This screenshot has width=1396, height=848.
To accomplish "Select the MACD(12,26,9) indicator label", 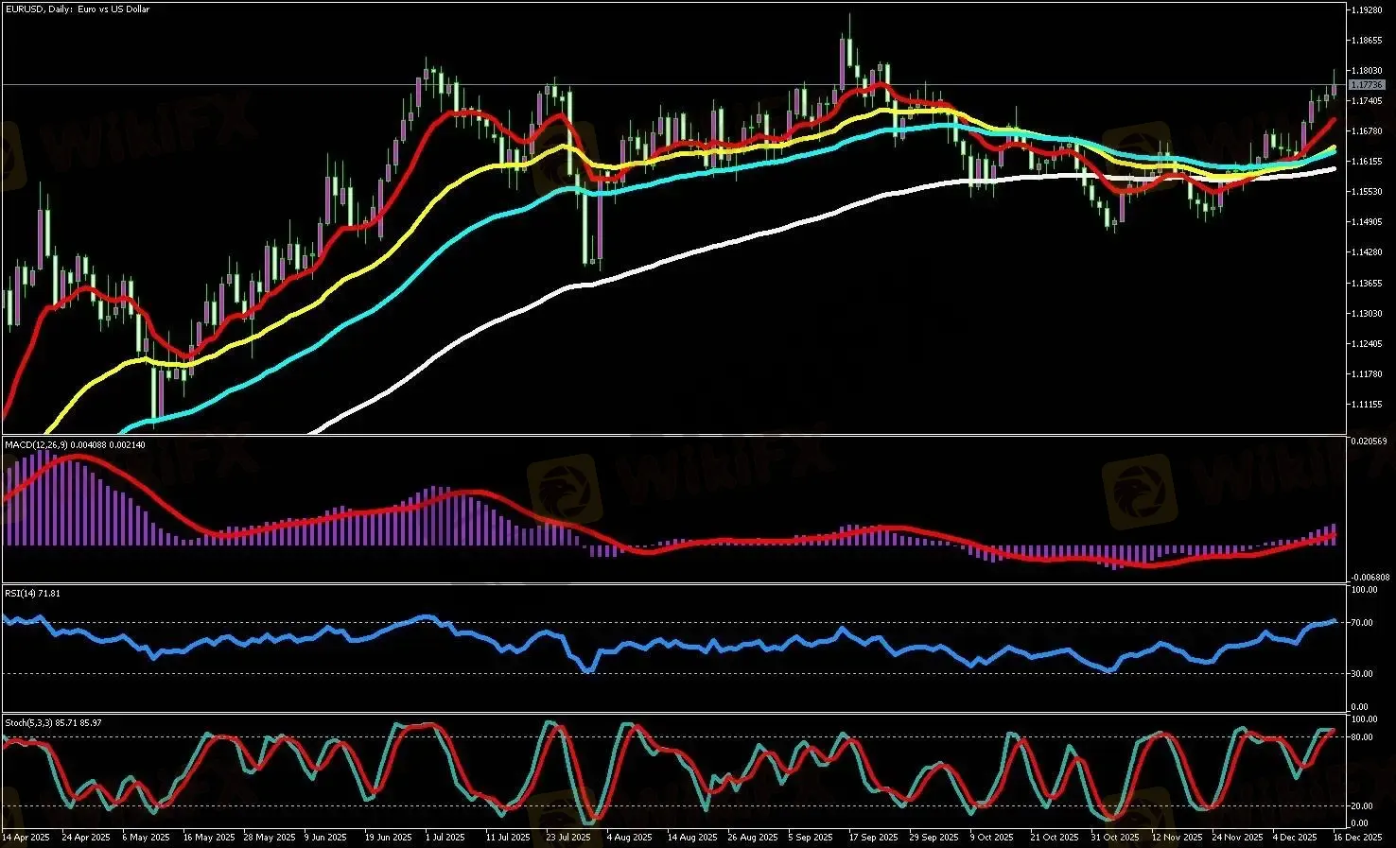I will (x=75, y=444).
